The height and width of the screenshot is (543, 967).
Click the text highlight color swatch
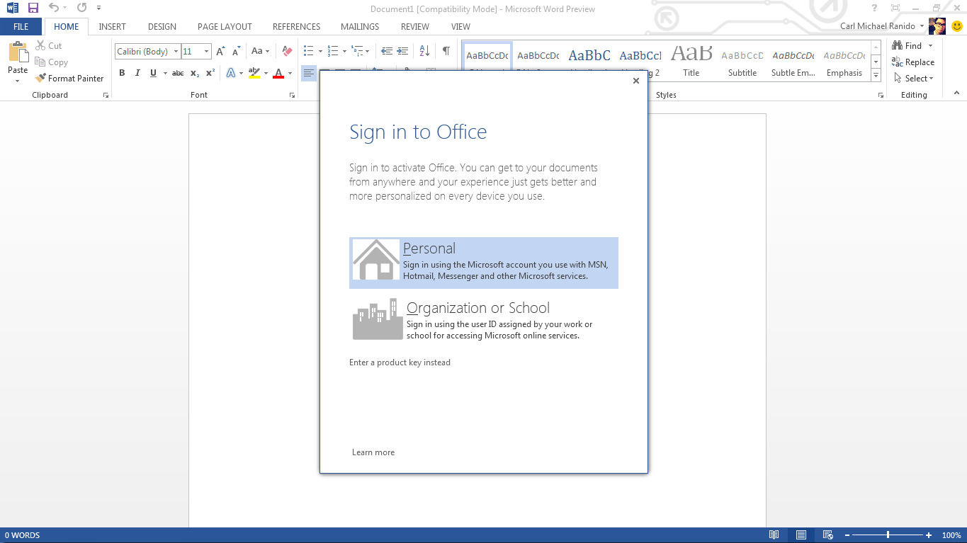[x=254, y=73]
